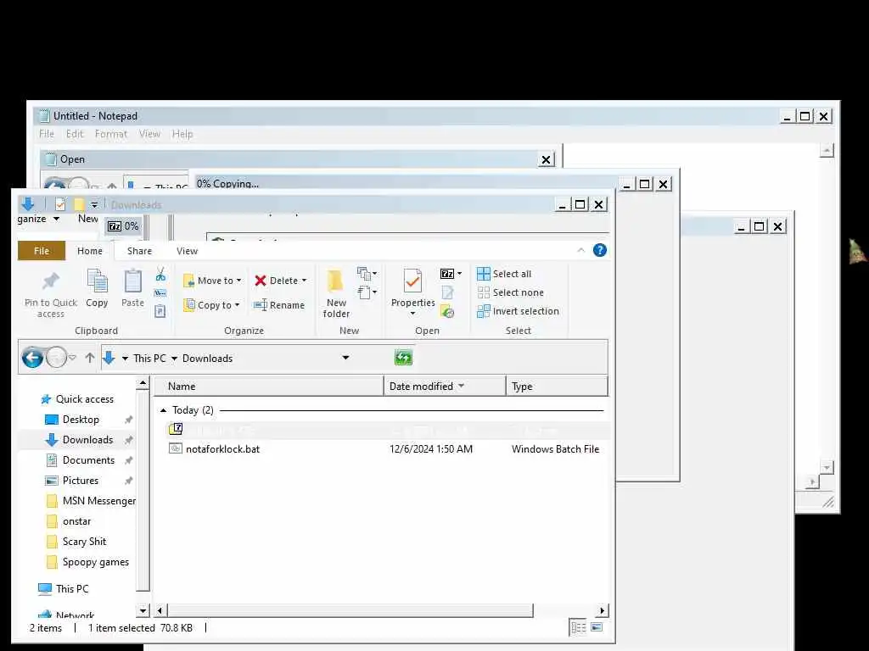869x651 pixels.
Task: Switch to the Share tab
Action: (x=139, y=251)
